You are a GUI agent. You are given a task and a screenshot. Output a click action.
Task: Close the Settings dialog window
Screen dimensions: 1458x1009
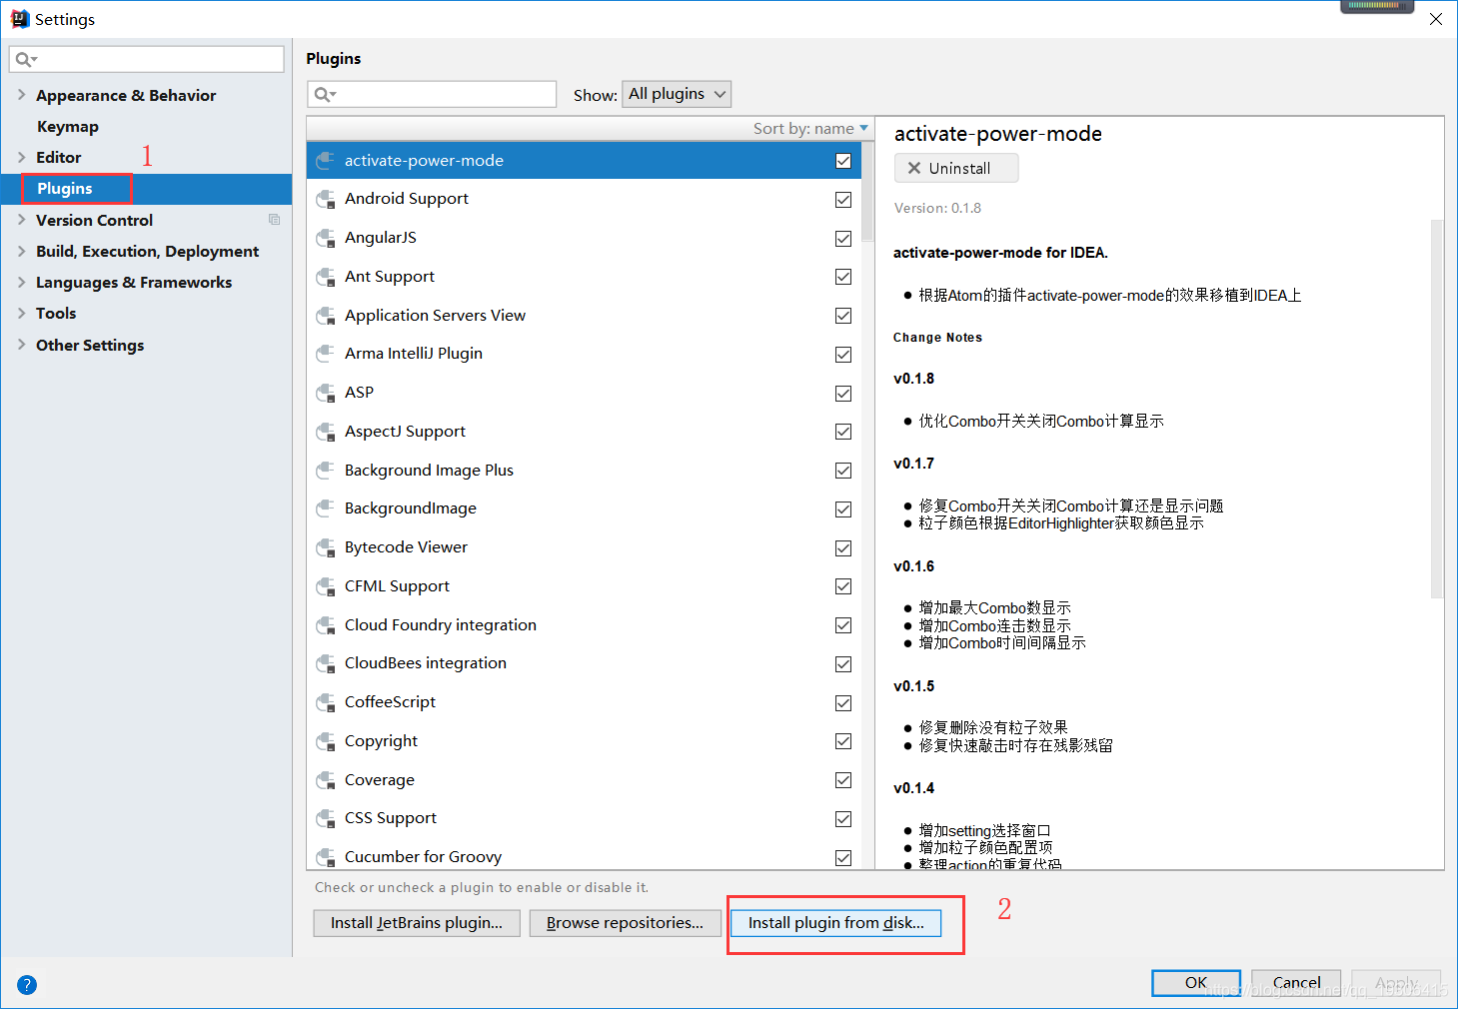point(1436,19)
